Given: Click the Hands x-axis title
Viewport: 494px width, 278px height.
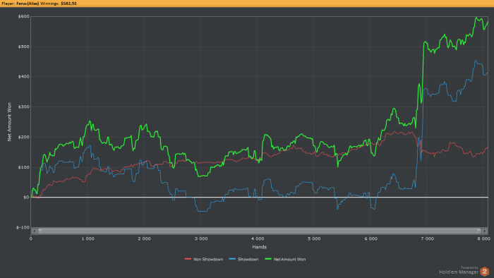Looking at the screenshot, I should click(259, 247).
